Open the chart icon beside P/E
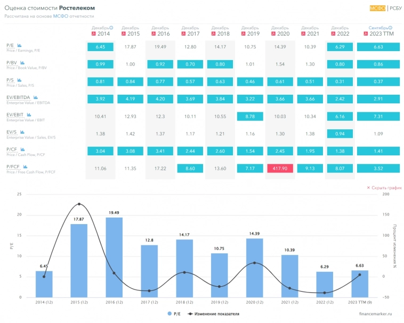This screenshot has width=404, height=323. (19, 46)
